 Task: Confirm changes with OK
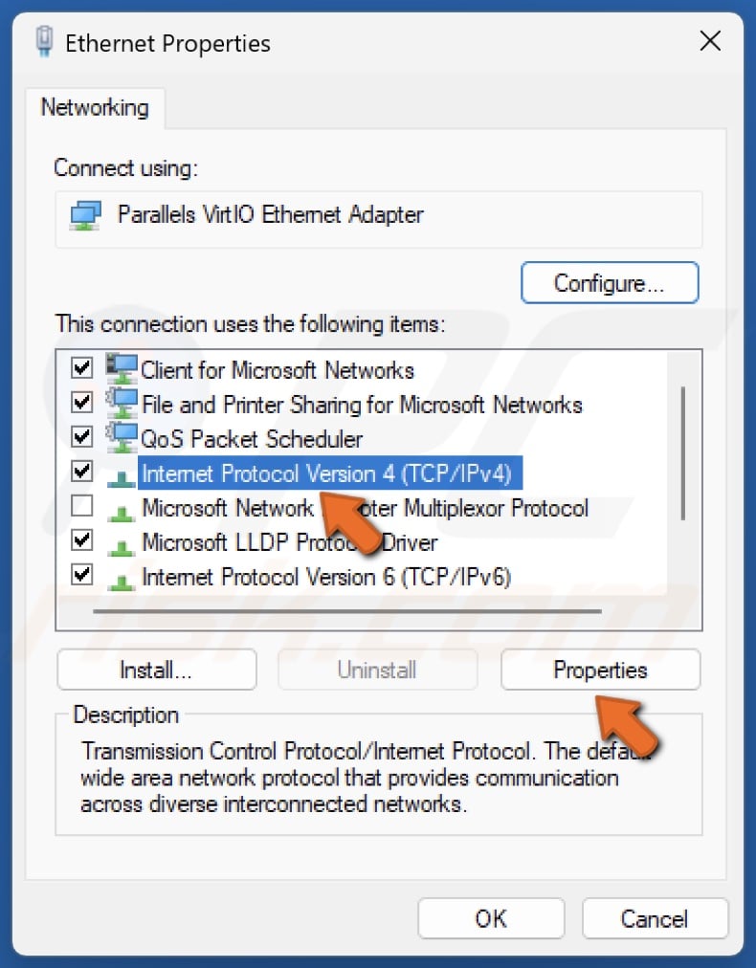point(490,918)
